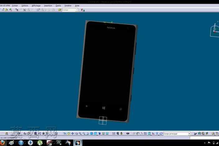The height and width of the screenshot is (146, 219).
Task: Open Firefox from the taskbar
Action: [2, 143]
